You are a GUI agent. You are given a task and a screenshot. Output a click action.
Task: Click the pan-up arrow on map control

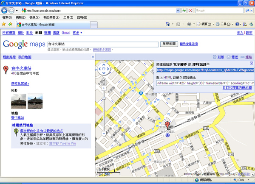pos(104,65)
